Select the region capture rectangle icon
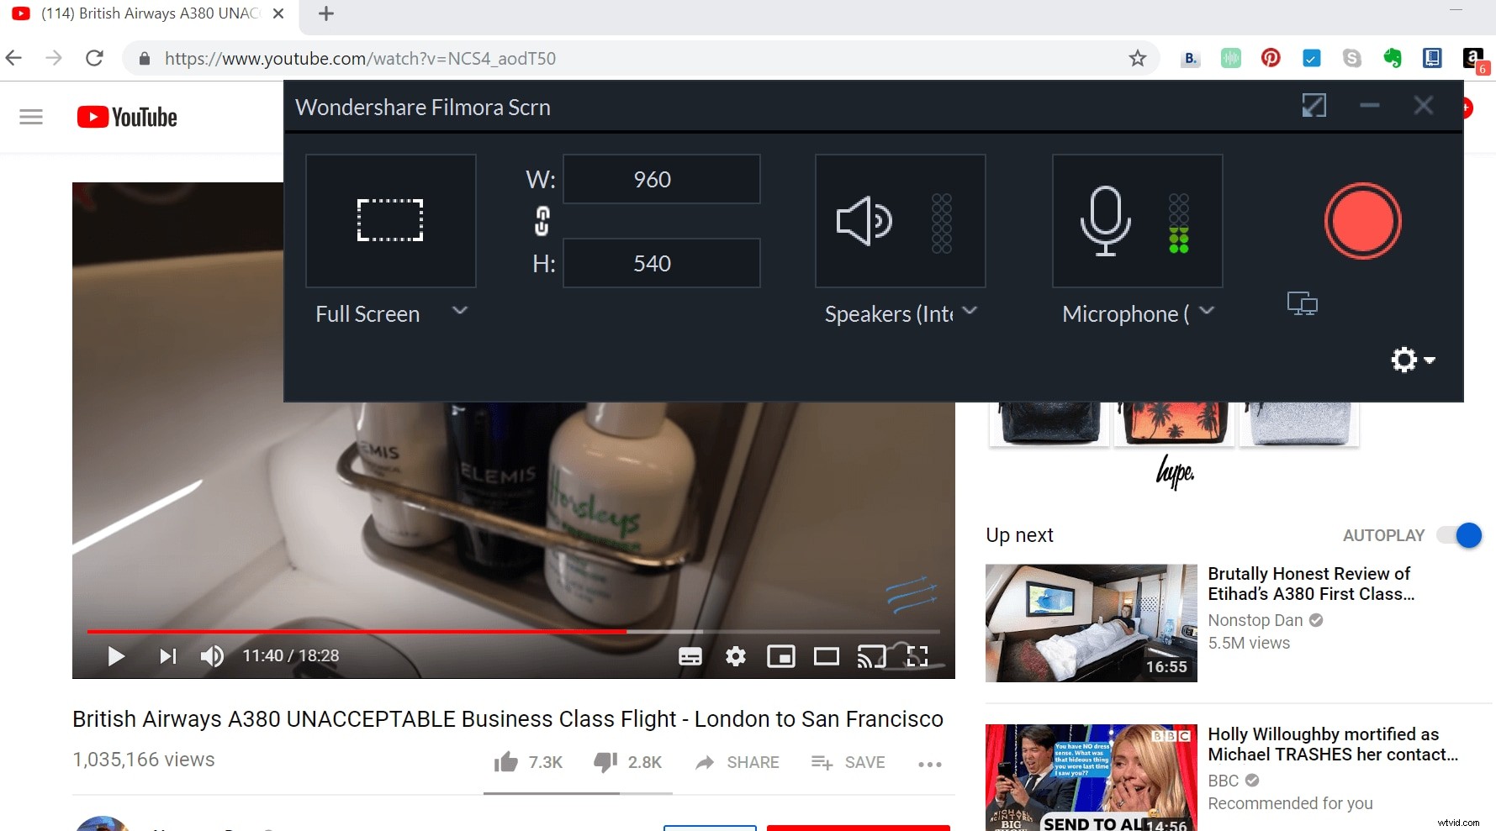 pyautogui.click(x=390, y=220)
